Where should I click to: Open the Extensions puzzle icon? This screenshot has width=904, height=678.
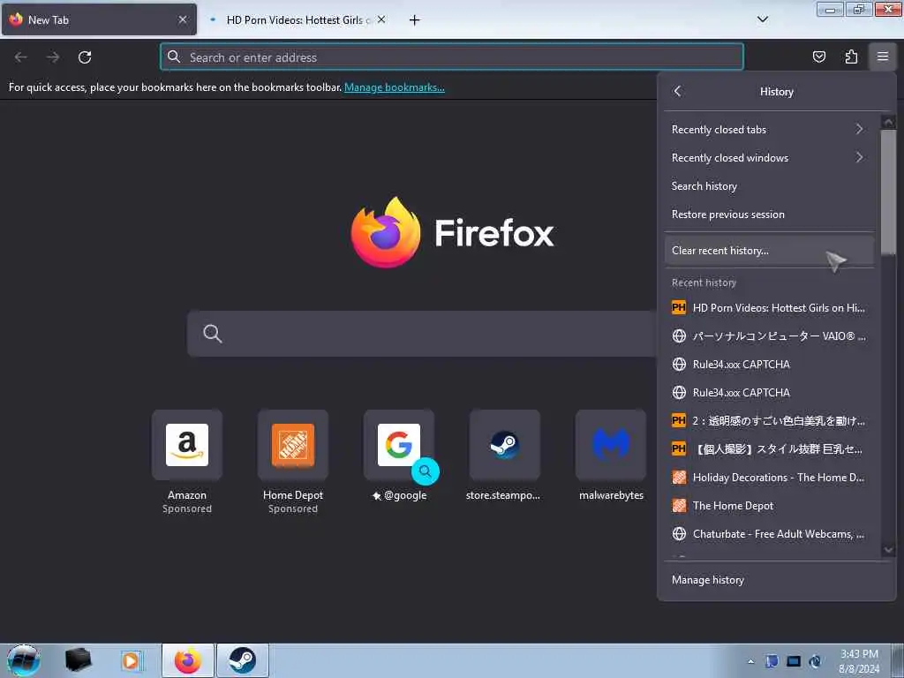[x=851, y=56]
